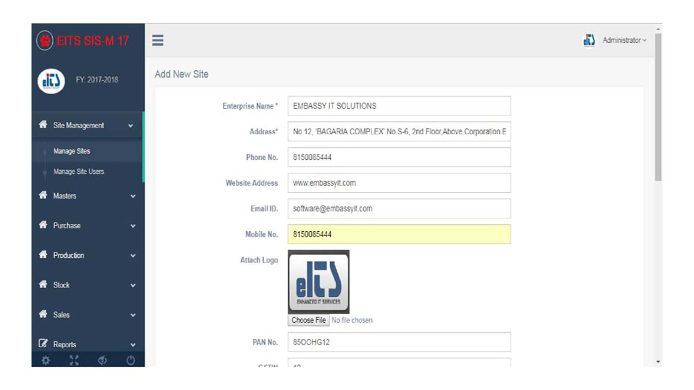This screenshot has width=694, height=390.
Task: Open the Stock menu
Action: tap(88, 284)
